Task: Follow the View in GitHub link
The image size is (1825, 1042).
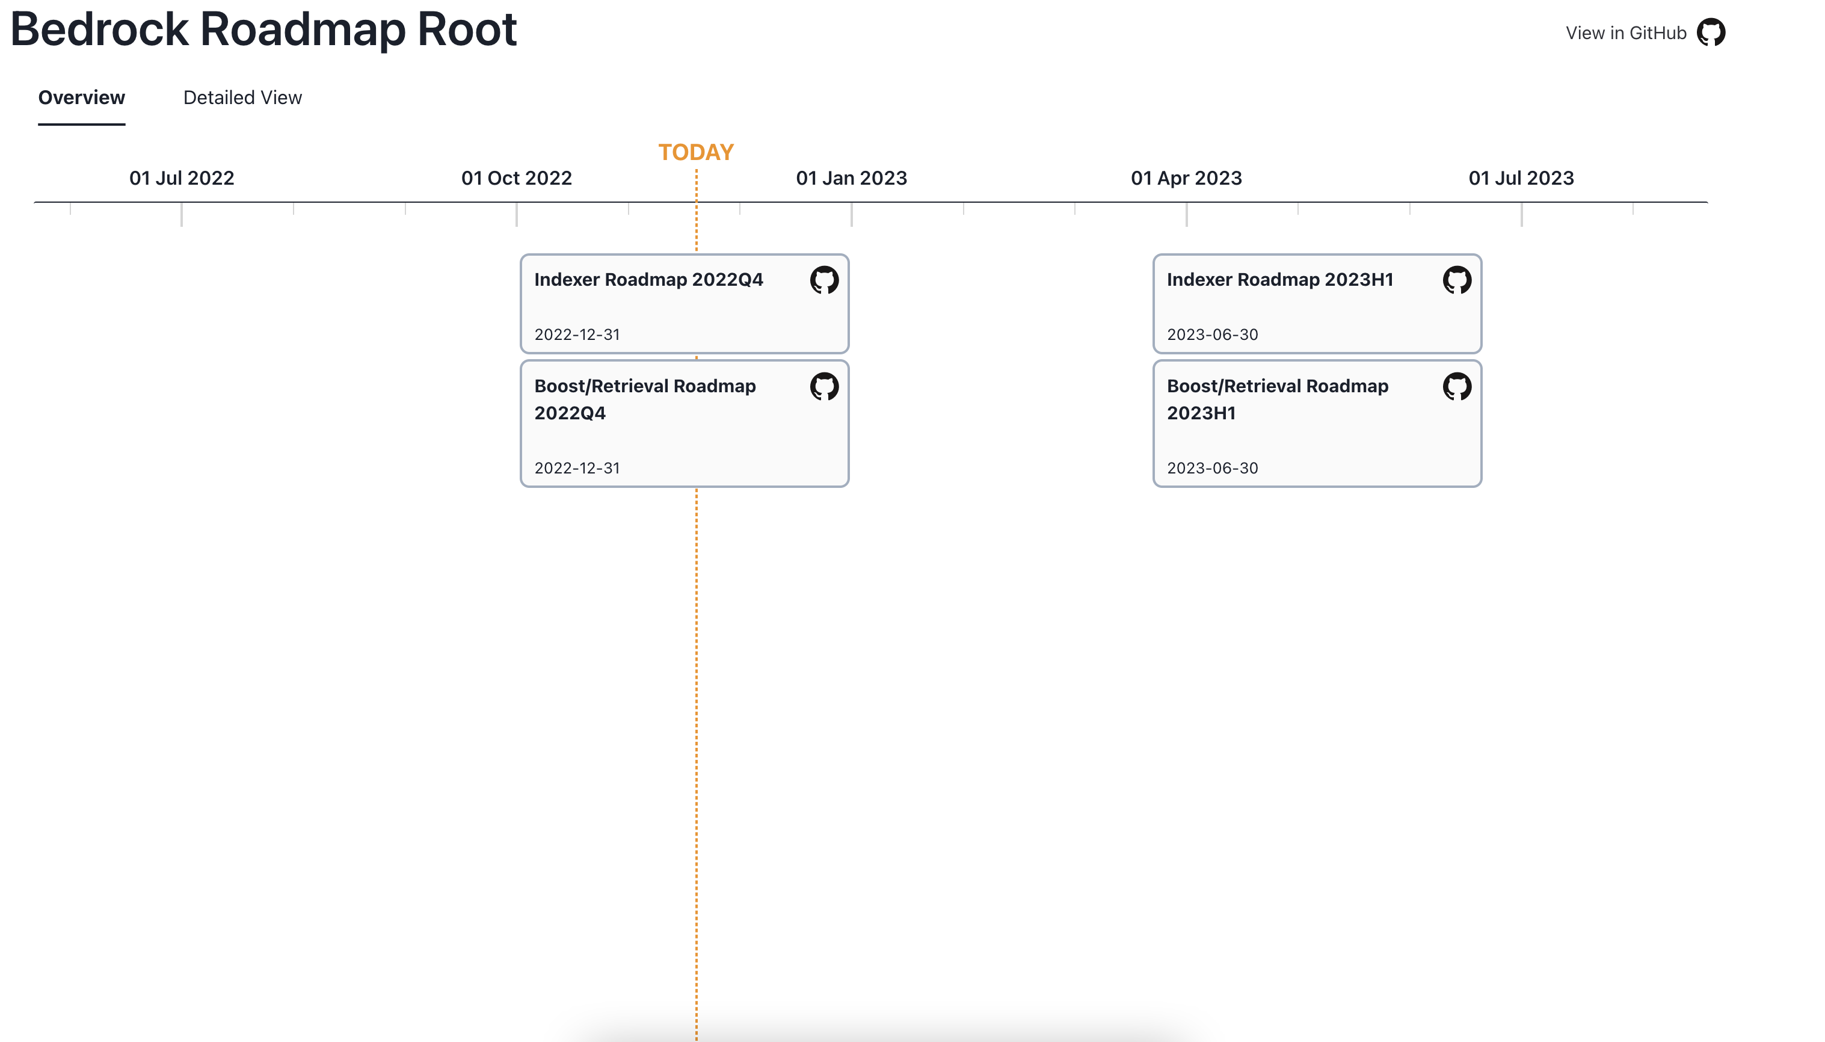Action: tap(1625, 33)
